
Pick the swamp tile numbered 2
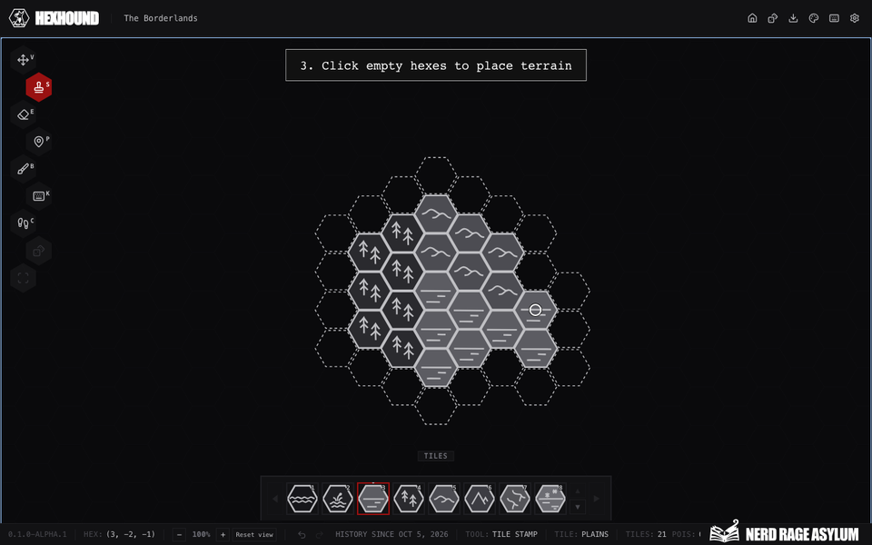(338, 499)
